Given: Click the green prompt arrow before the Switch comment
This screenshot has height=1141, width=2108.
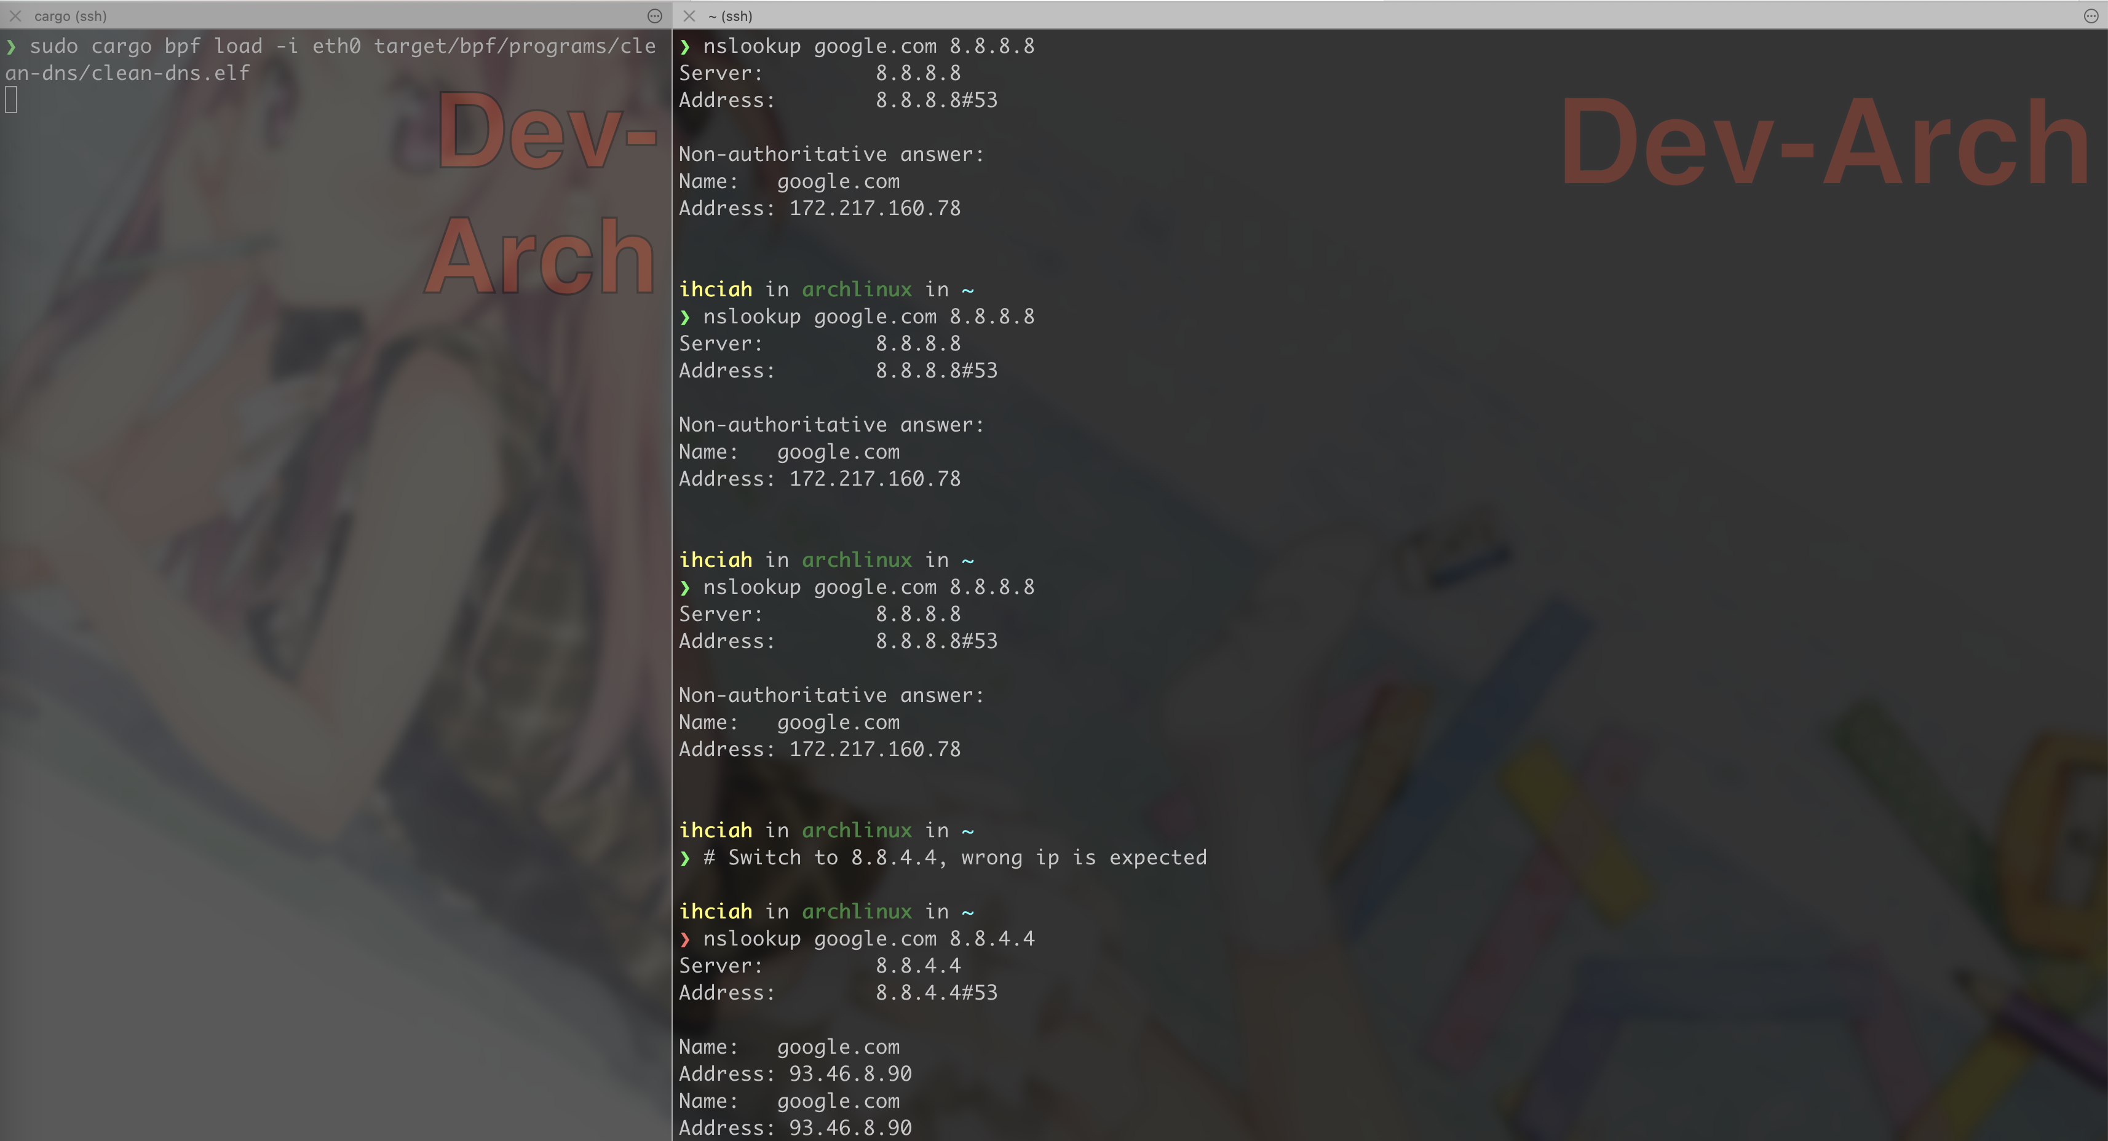Looking at the screenshot, I should (x=685, y=858).
